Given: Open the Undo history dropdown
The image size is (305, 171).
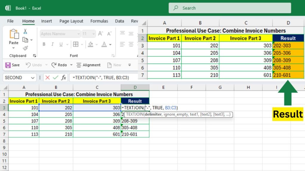Looking at the screenshot, I should tap(46, 65).
